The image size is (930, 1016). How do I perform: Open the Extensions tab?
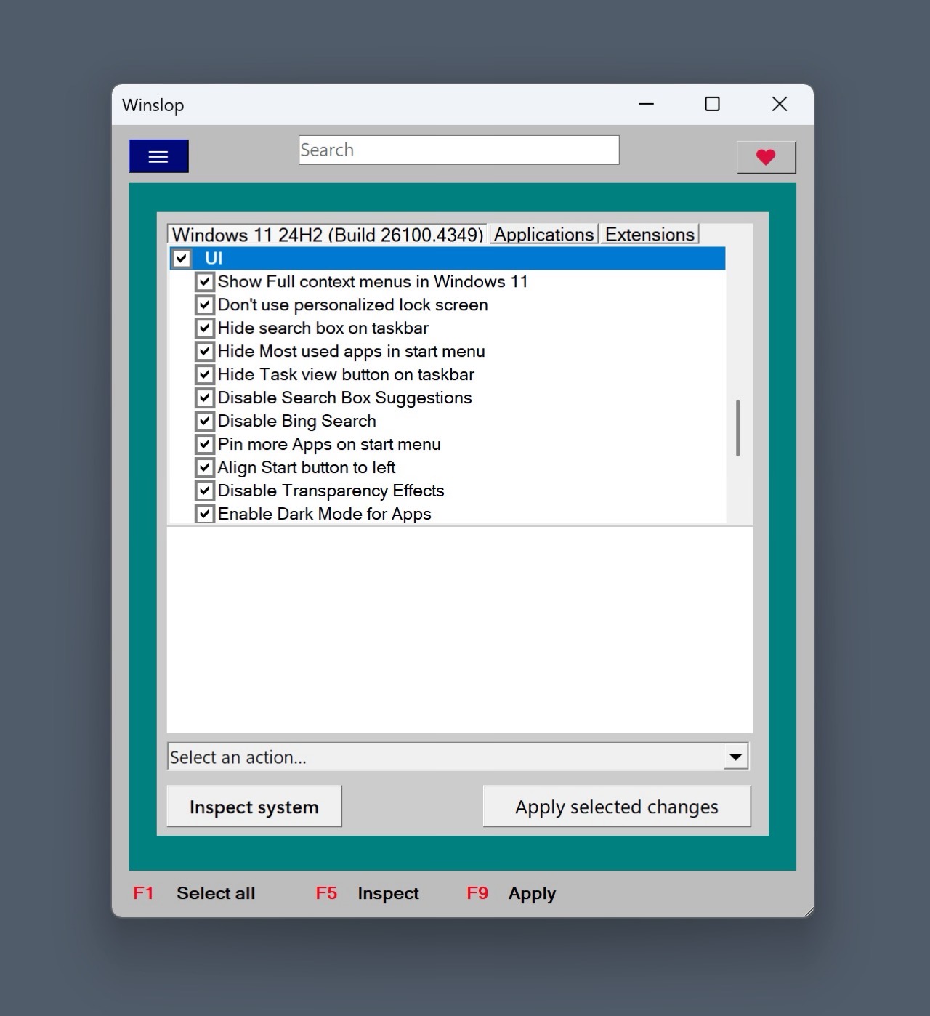[650, 235]
